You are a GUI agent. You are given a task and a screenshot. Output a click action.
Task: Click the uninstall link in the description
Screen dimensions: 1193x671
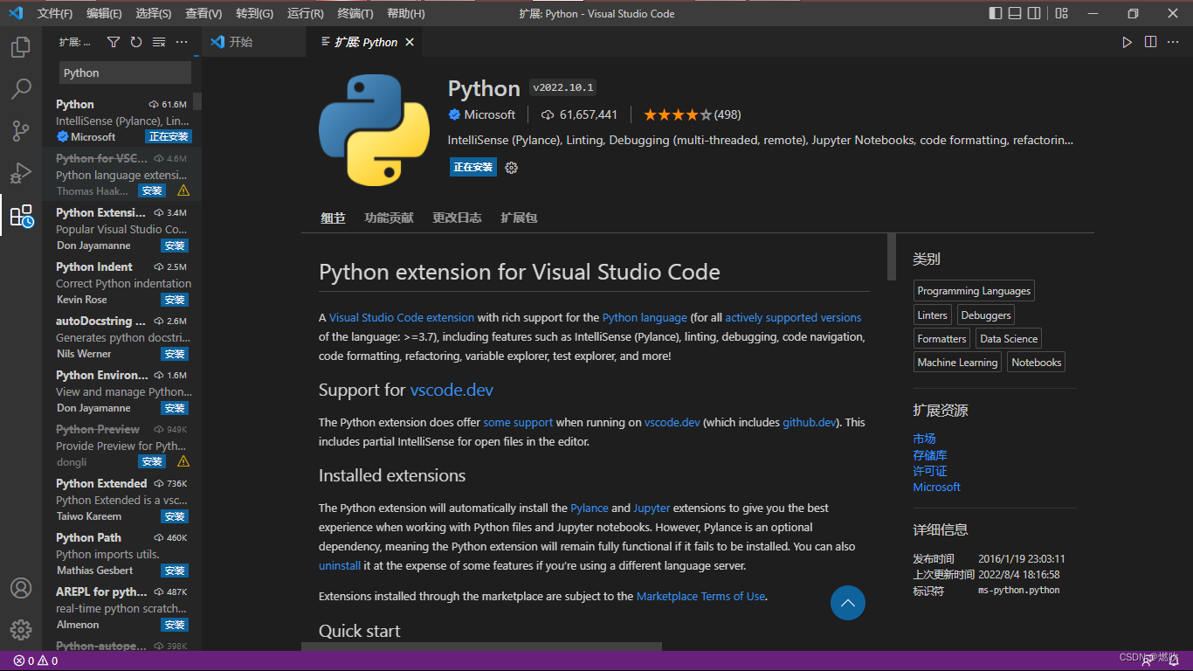tap(339, 565)
